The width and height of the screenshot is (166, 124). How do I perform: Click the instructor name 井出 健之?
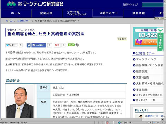(58, 88)
